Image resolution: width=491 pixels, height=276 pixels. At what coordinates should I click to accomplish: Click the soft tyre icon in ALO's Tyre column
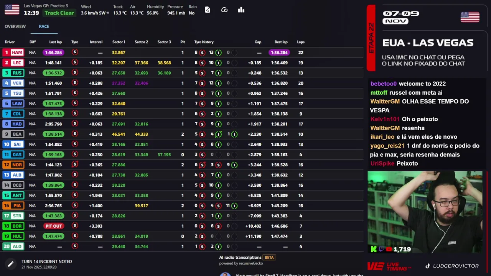[75, 246]
